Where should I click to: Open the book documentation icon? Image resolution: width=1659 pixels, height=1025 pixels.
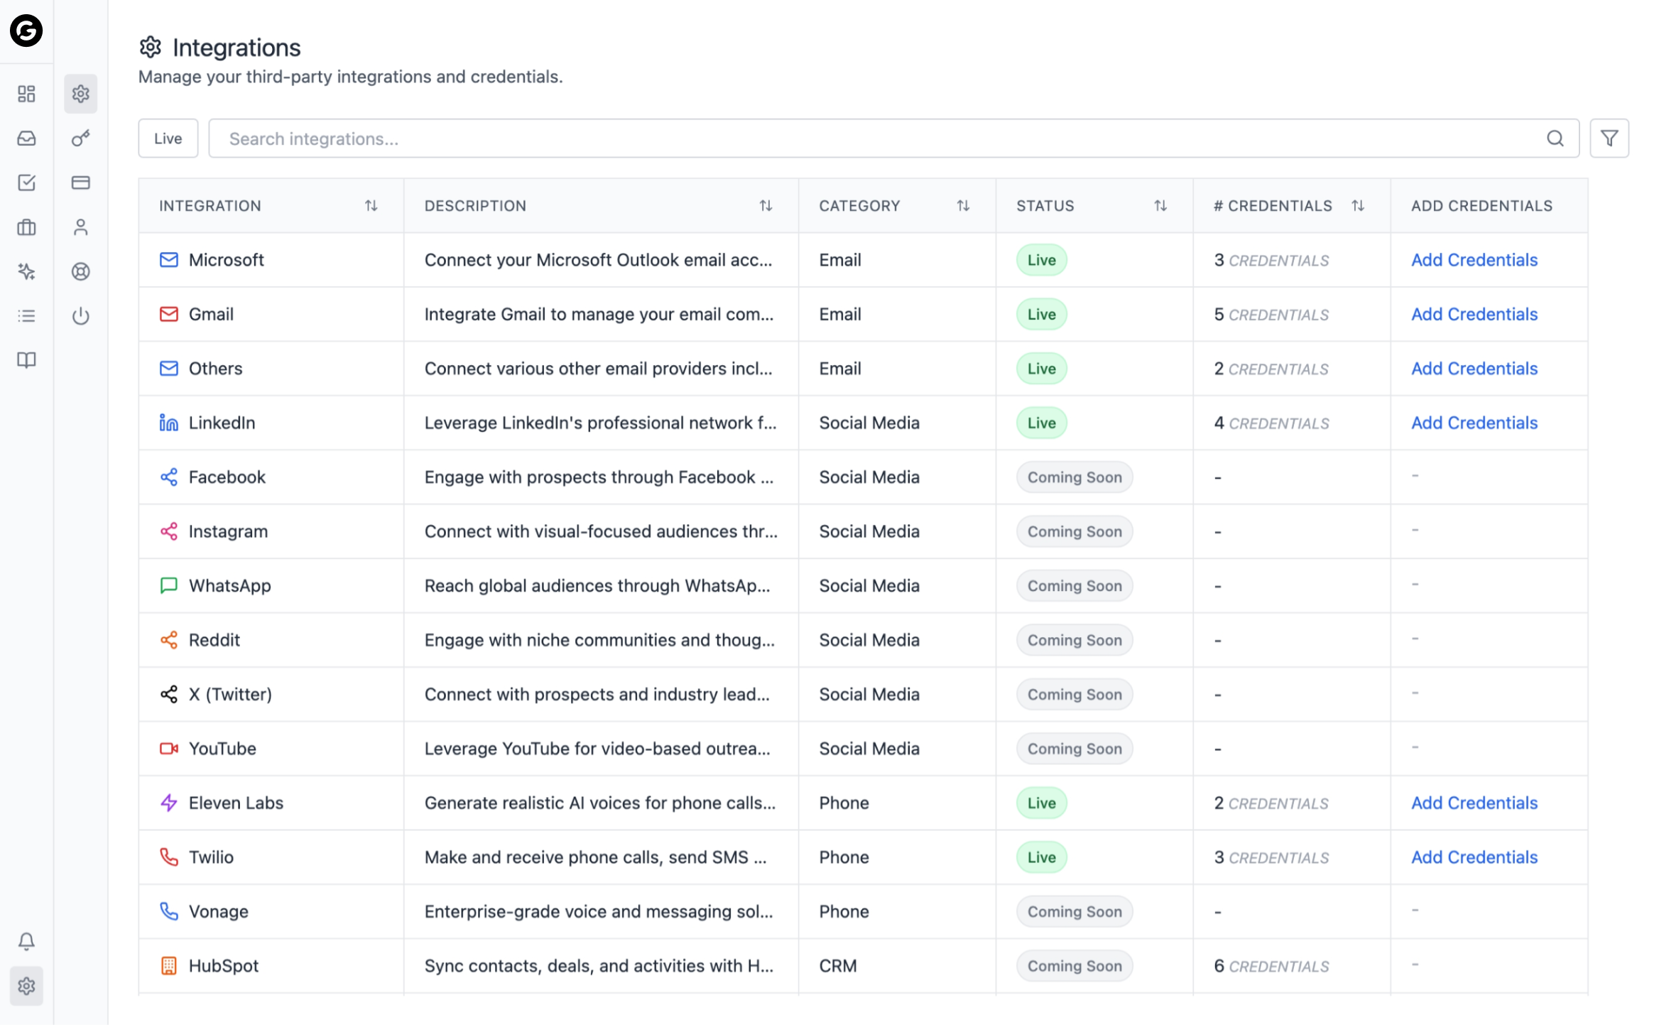tap(26, 360)
